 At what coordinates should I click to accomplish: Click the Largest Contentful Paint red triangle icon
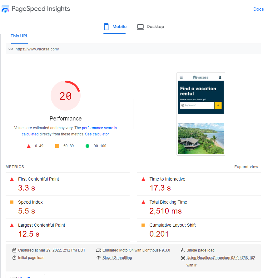click(x=12, y=225)
